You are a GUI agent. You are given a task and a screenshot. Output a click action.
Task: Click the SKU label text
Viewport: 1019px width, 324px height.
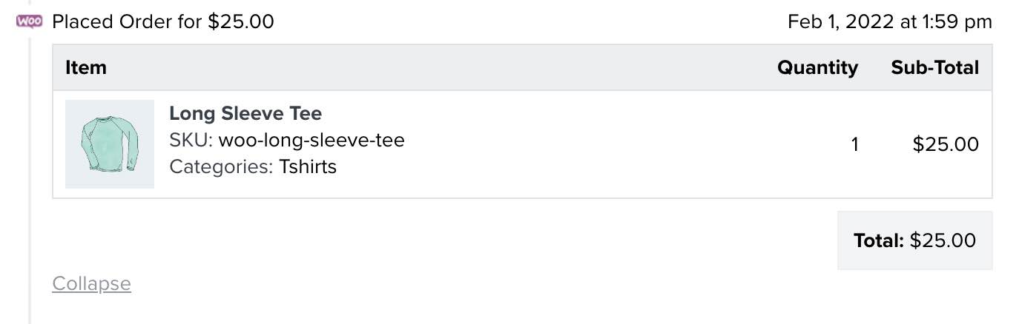191,140
